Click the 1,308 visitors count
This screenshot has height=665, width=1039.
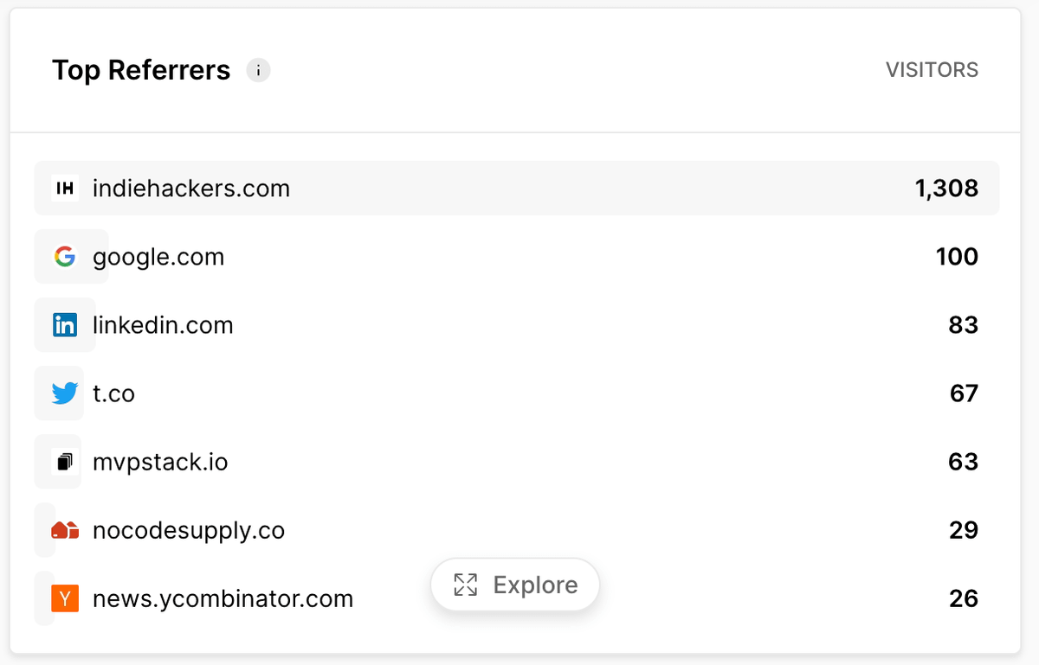(x=946, y=189)
